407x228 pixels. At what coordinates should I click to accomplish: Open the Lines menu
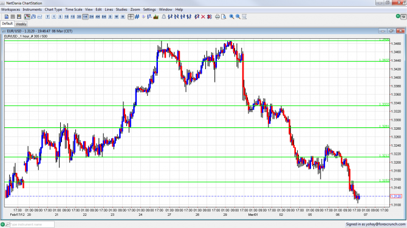[x=109, y=10]
